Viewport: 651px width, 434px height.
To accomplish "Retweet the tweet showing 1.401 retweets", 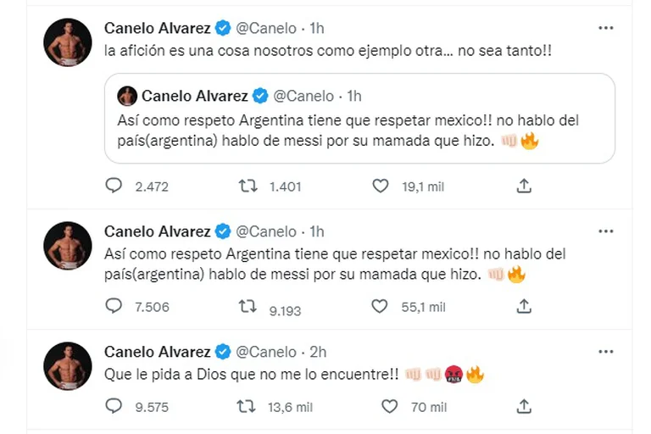I will click(248, 186).
